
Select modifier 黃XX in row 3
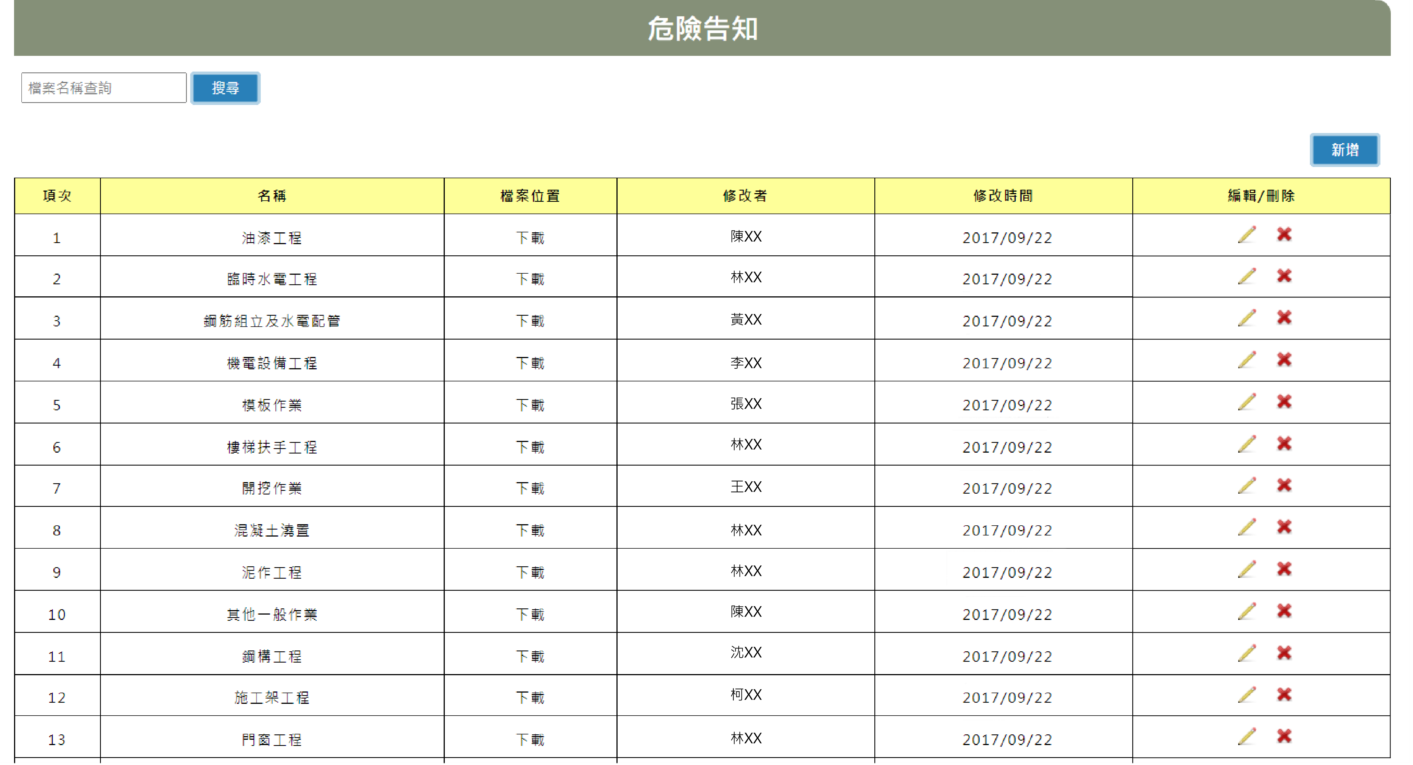745,319
